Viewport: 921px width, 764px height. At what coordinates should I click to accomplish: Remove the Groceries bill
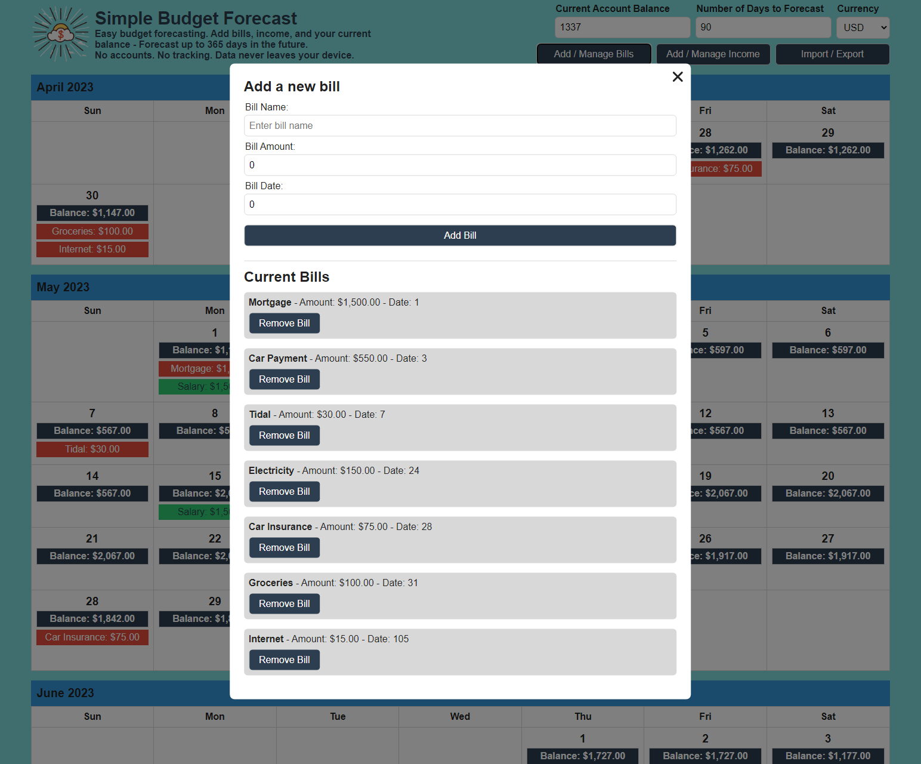(x=285, y=603)
